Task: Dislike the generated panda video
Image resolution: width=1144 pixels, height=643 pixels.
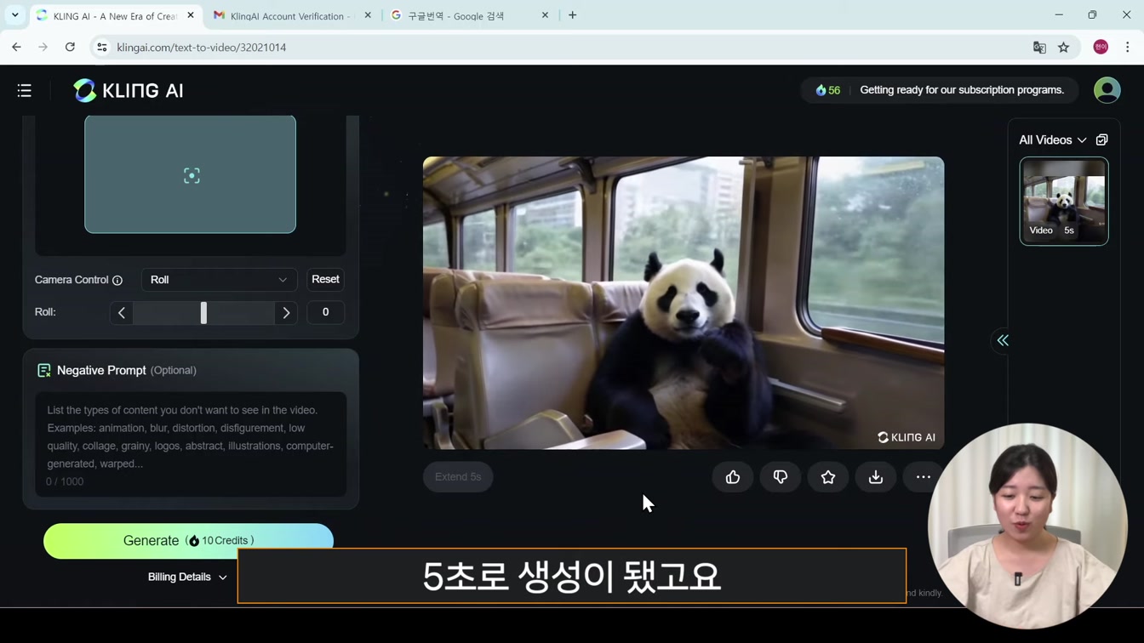Action: [781, 477]
